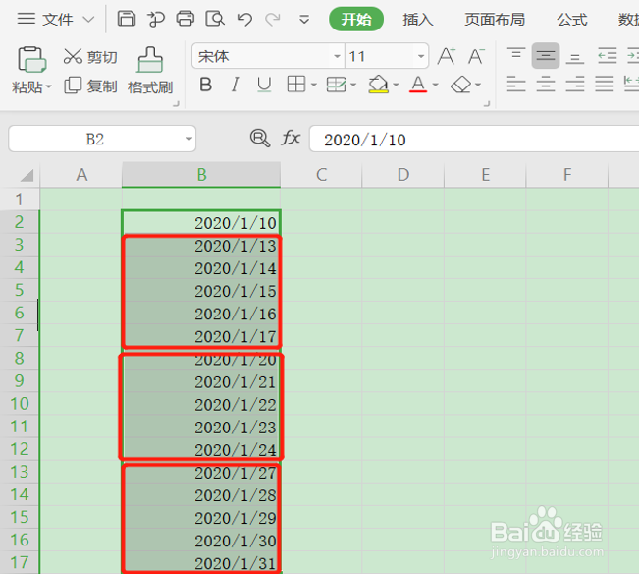
Task: Click the zoom lookup icon near formula bar
Action: [260, 138]
